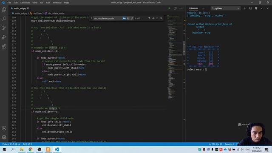Viewport: 272px width, 153px height.
Task: Go to previous find match arrow
Action: [x=149, y=18]
